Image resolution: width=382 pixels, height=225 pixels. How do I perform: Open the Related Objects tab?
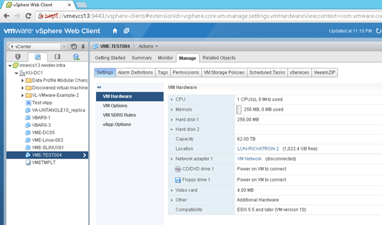point(219,58)
